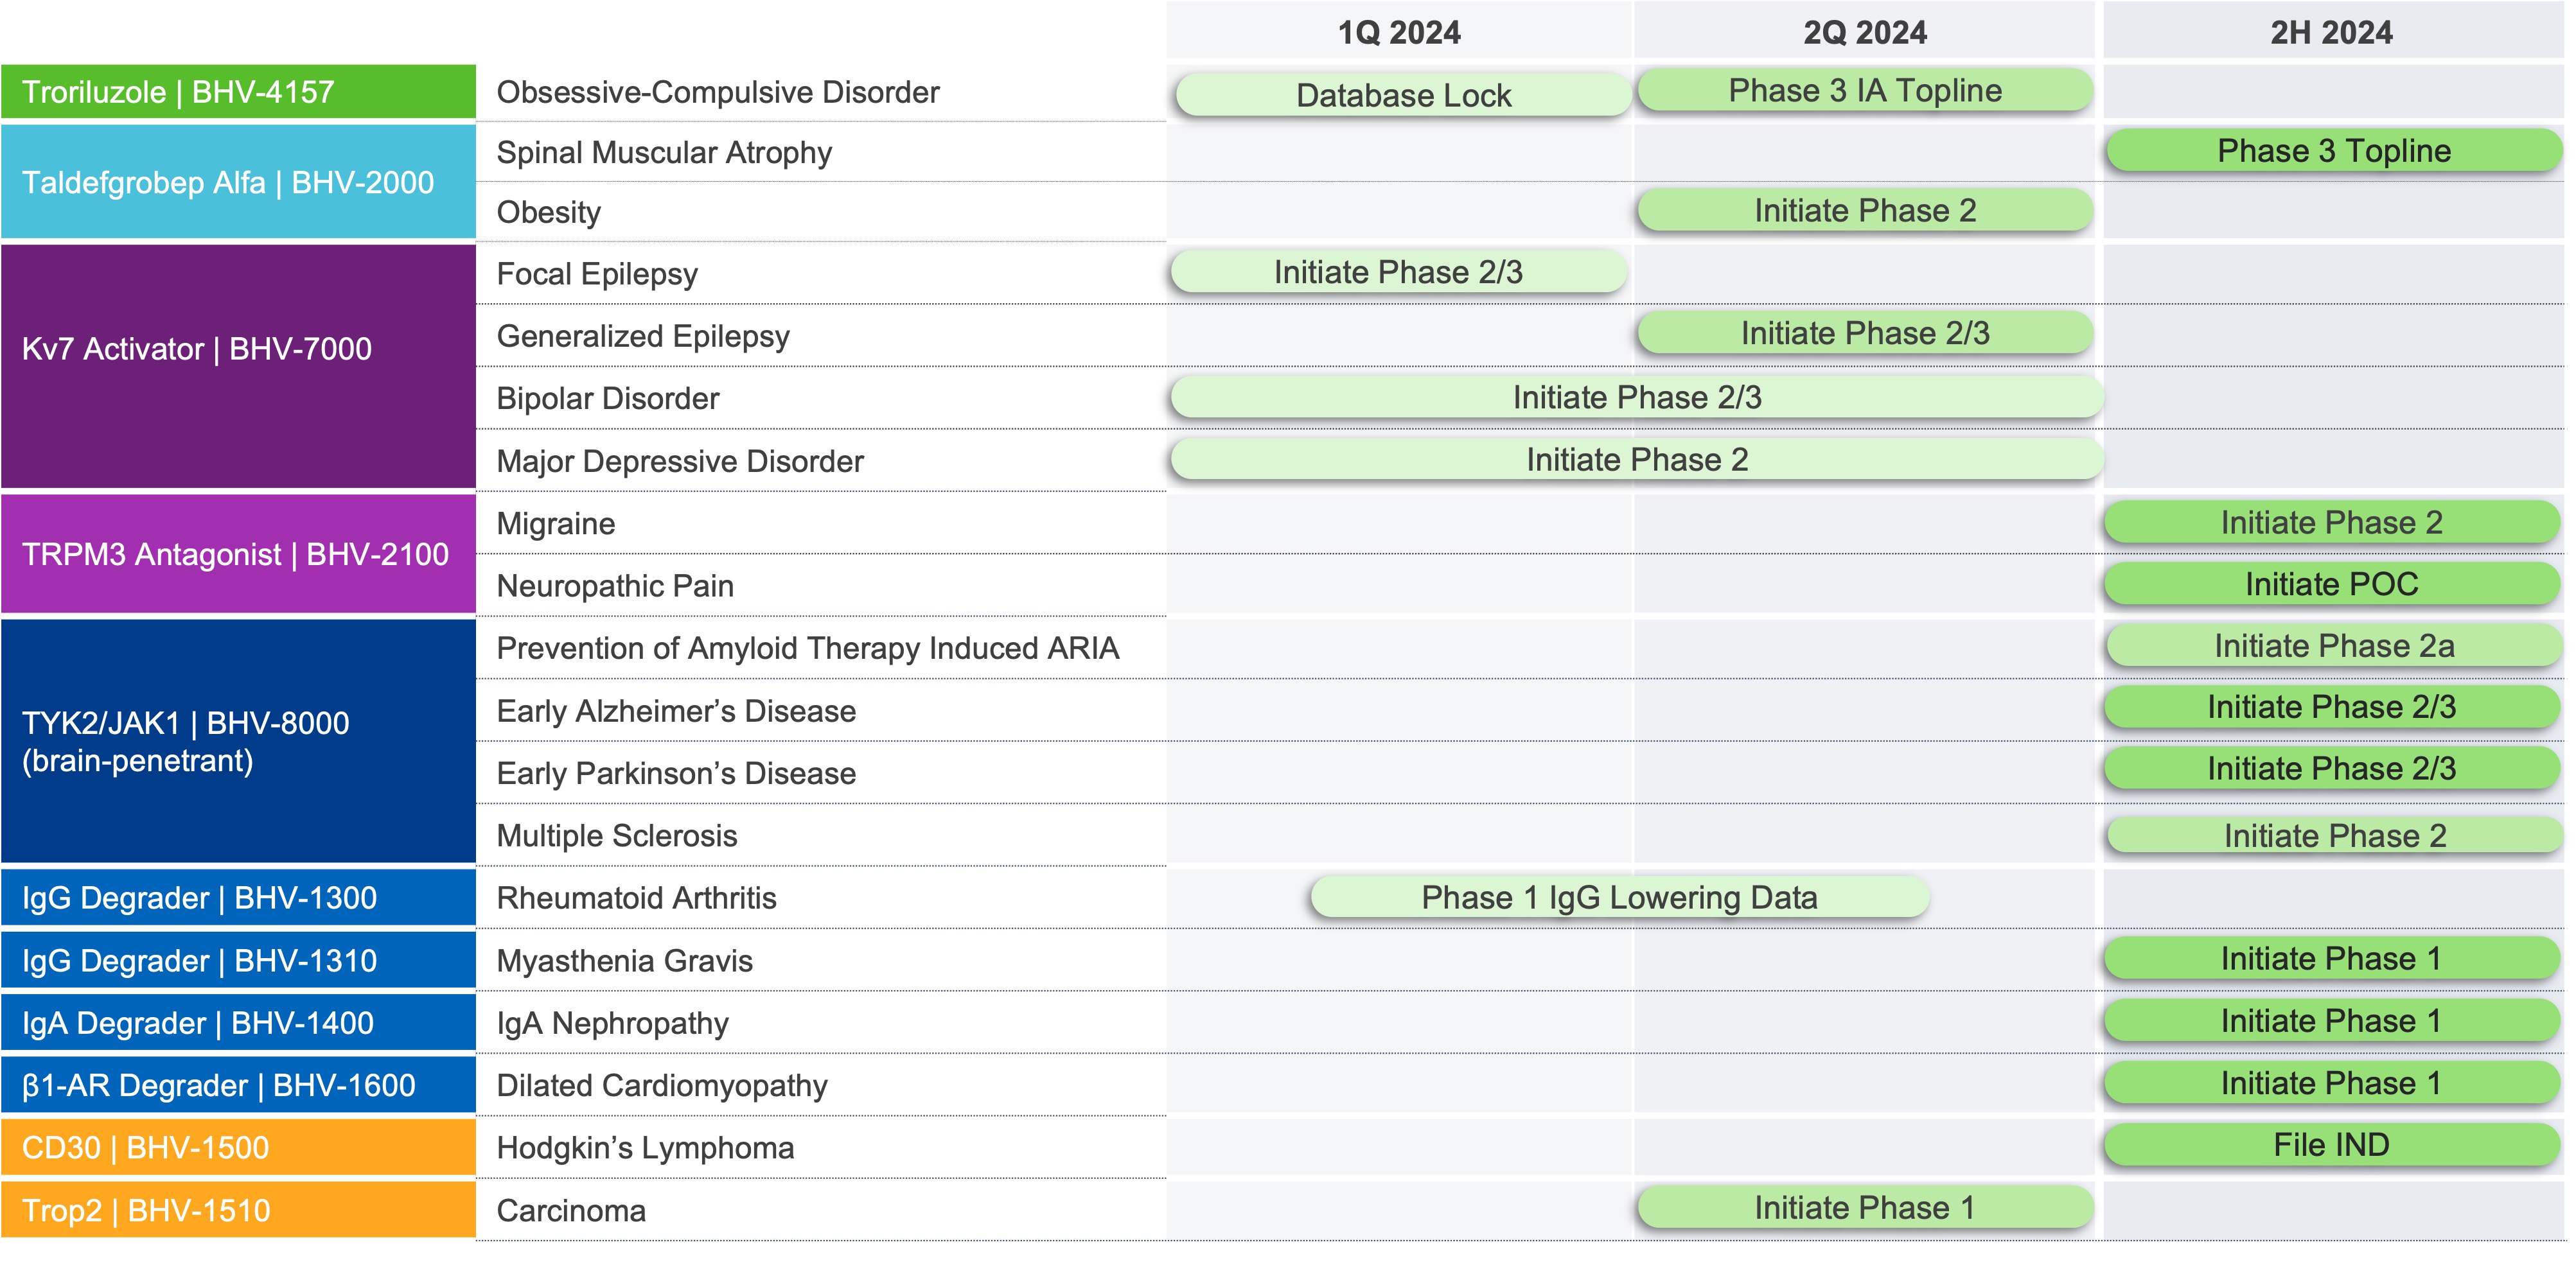Viewport: 2576px width, 1265px height.
Task: Click the orange CD30 BHV-1500 label
Action: (x=238, y=1147)
